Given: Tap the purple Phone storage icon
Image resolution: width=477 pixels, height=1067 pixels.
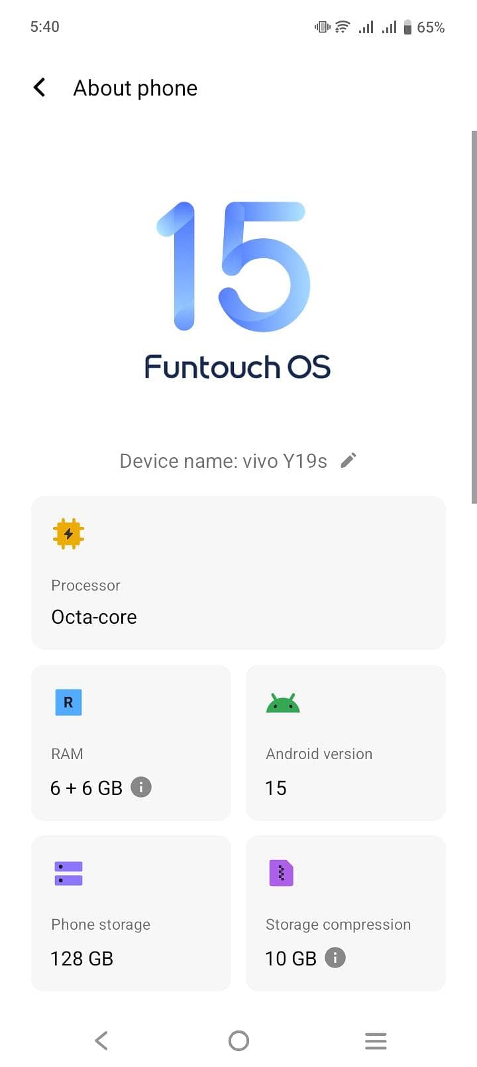Looking at the screenshot, I should 68,873.
